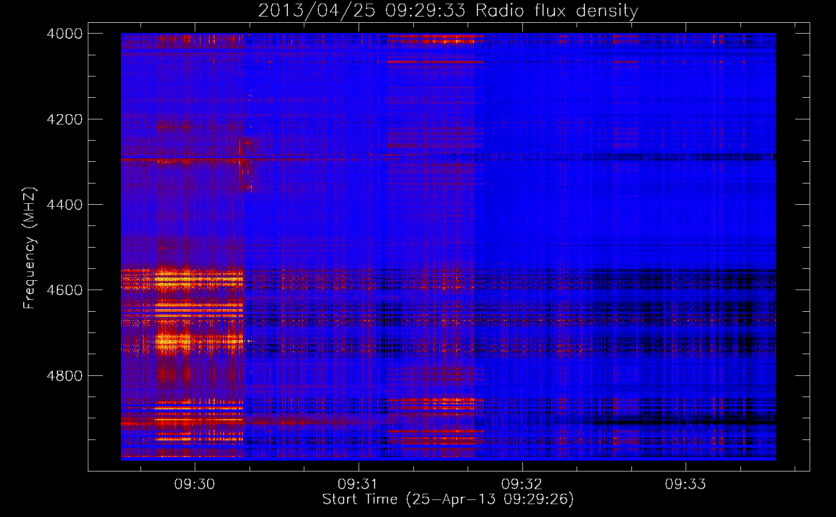
Task: Click the 'Start Time (25-Apr-13 09:29:26)' label
Action: pyautogui.click(x=448, y=499)
